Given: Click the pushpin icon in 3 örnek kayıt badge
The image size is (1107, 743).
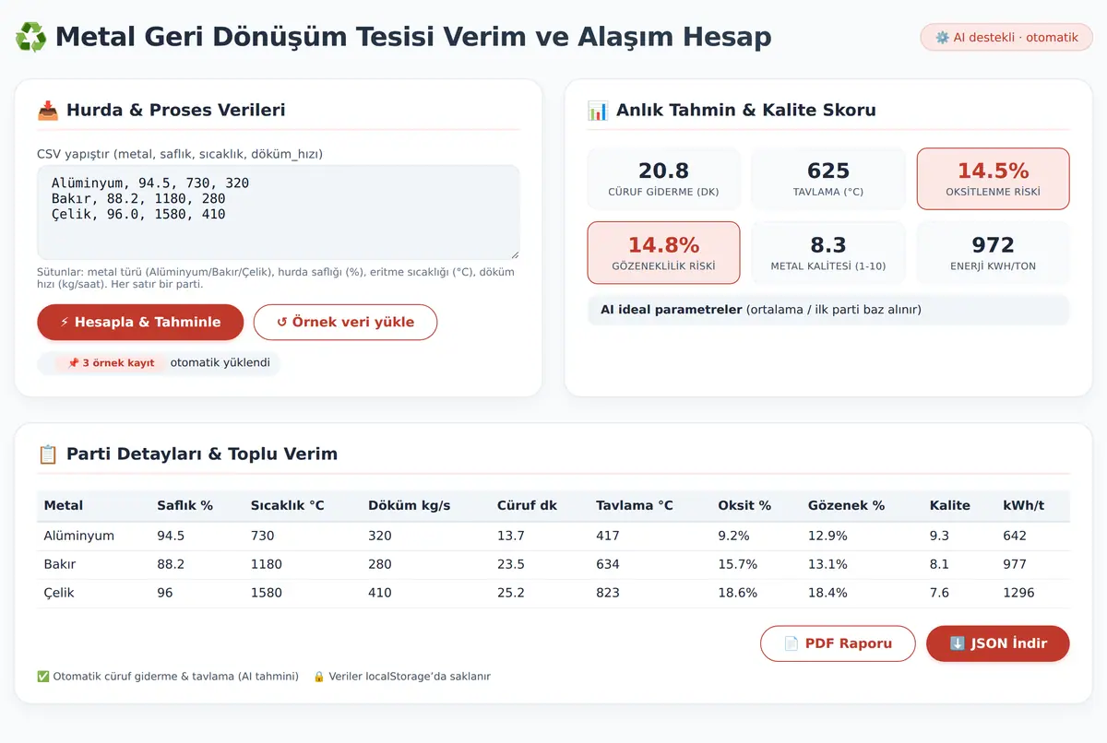Looking at the screenshot, I should (73, 363).
